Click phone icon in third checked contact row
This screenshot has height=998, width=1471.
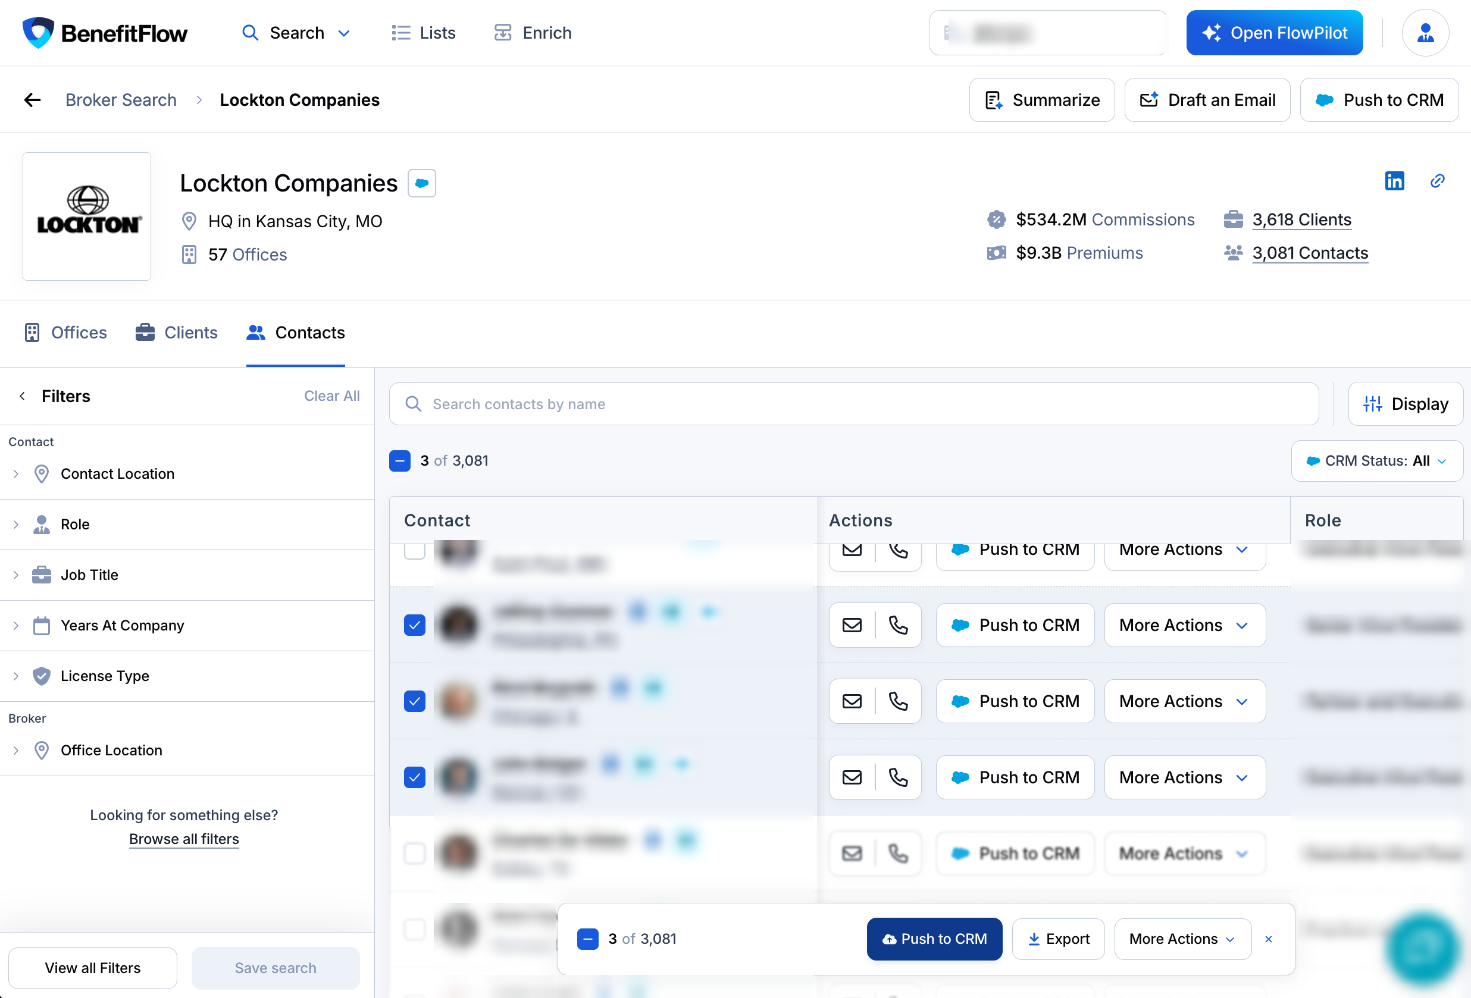point(898,777)
